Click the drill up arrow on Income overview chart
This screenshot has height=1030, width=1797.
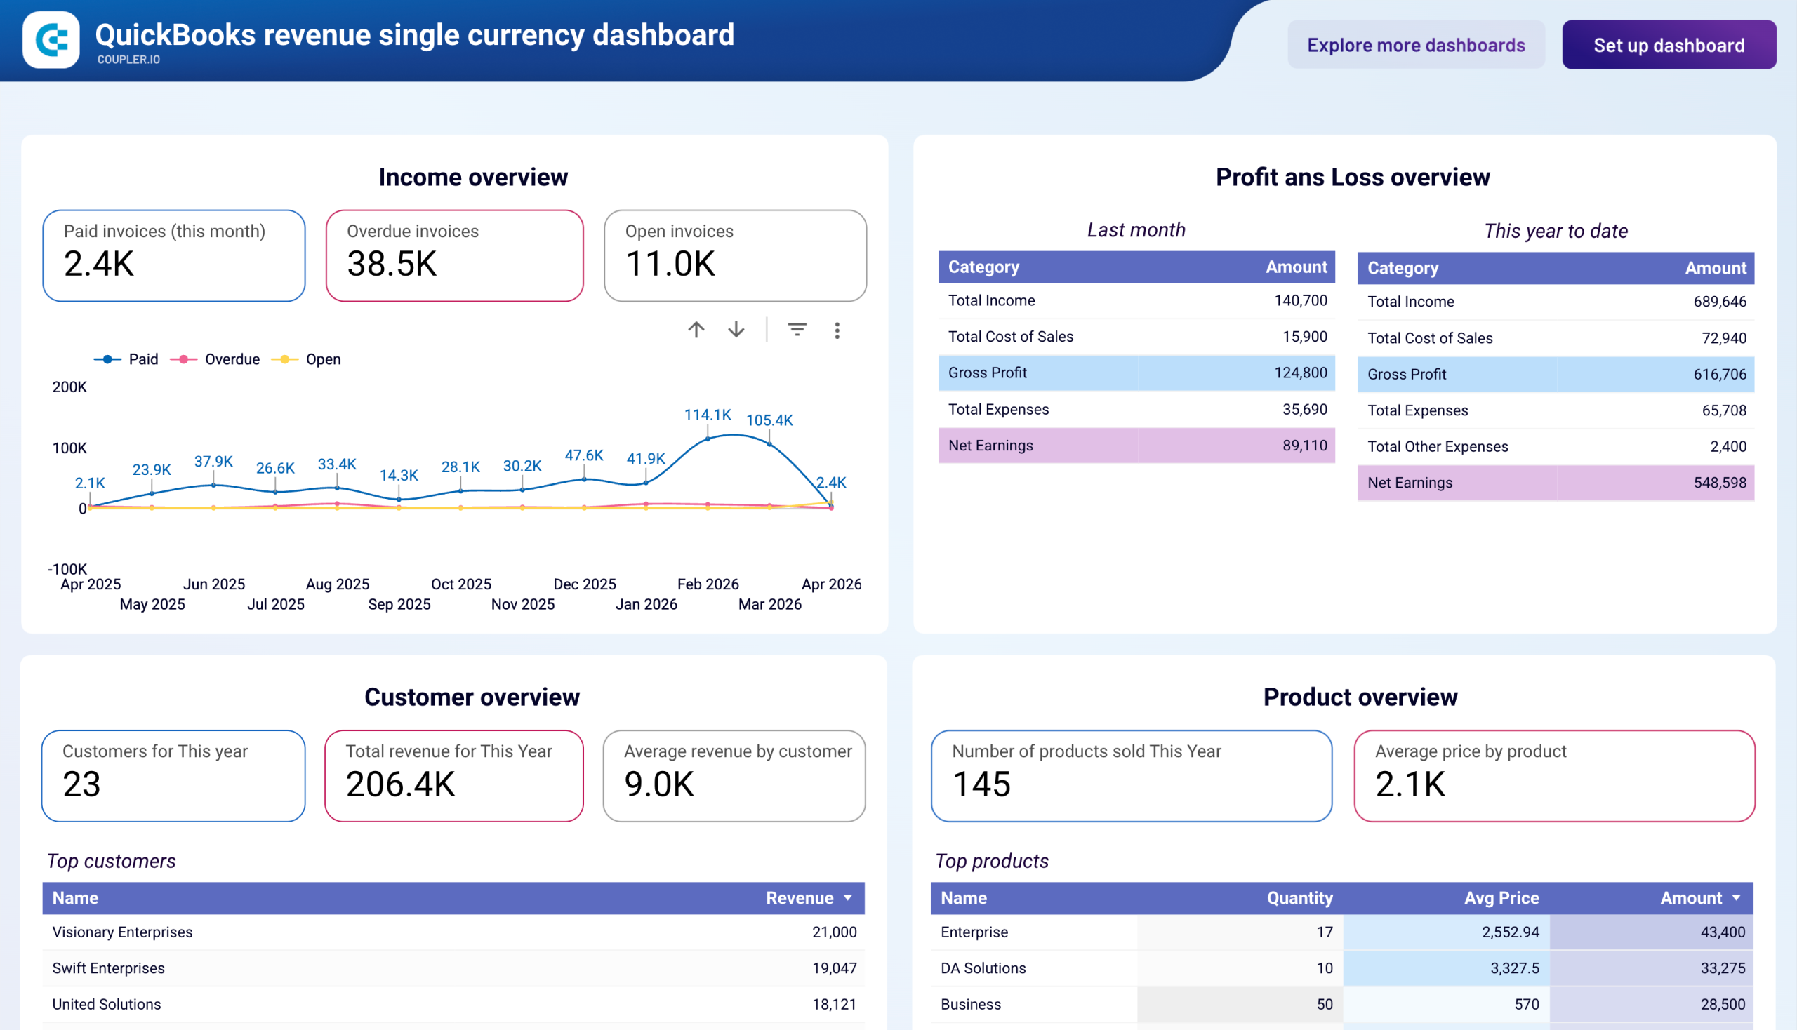(696, 330)
